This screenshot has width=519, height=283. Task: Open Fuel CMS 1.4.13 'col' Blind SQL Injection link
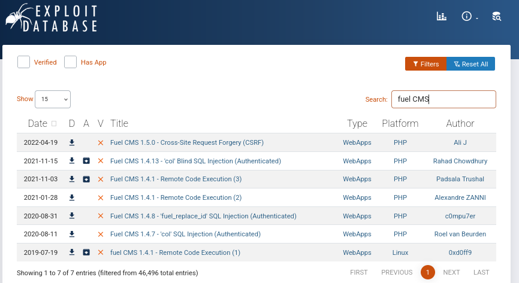(x=195, y=161)
